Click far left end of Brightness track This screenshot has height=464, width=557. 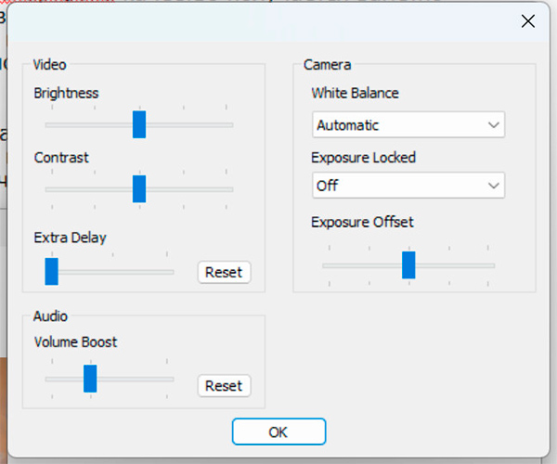click(x=47, y=123)
